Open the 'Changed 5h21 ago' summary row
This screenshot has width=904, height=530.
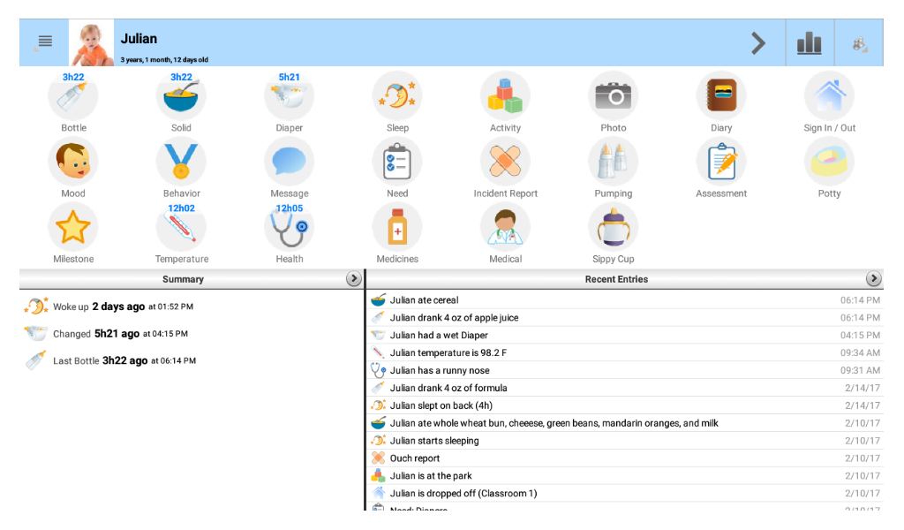(x=192, y=333)
